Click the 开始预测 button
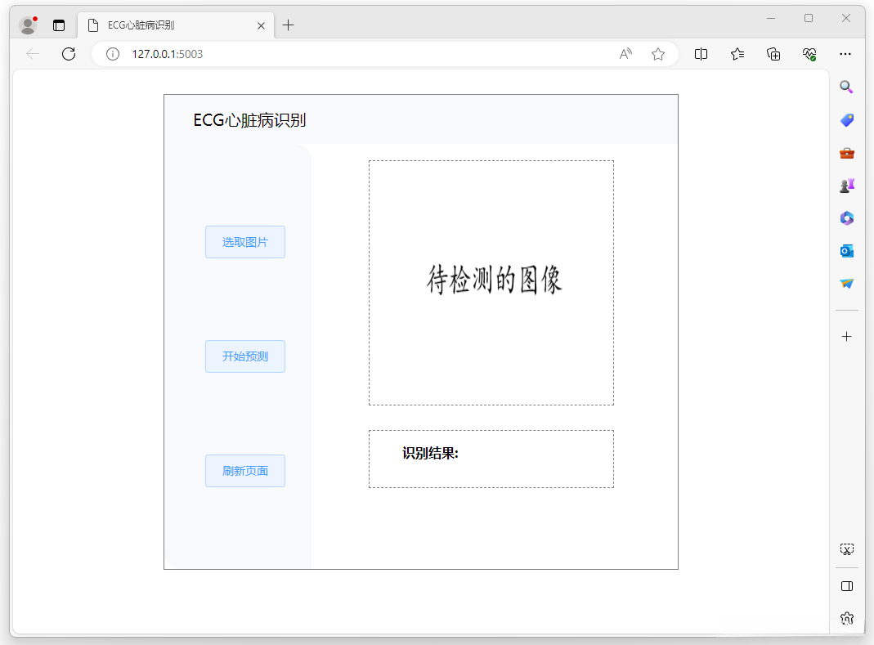 point(244,356)
